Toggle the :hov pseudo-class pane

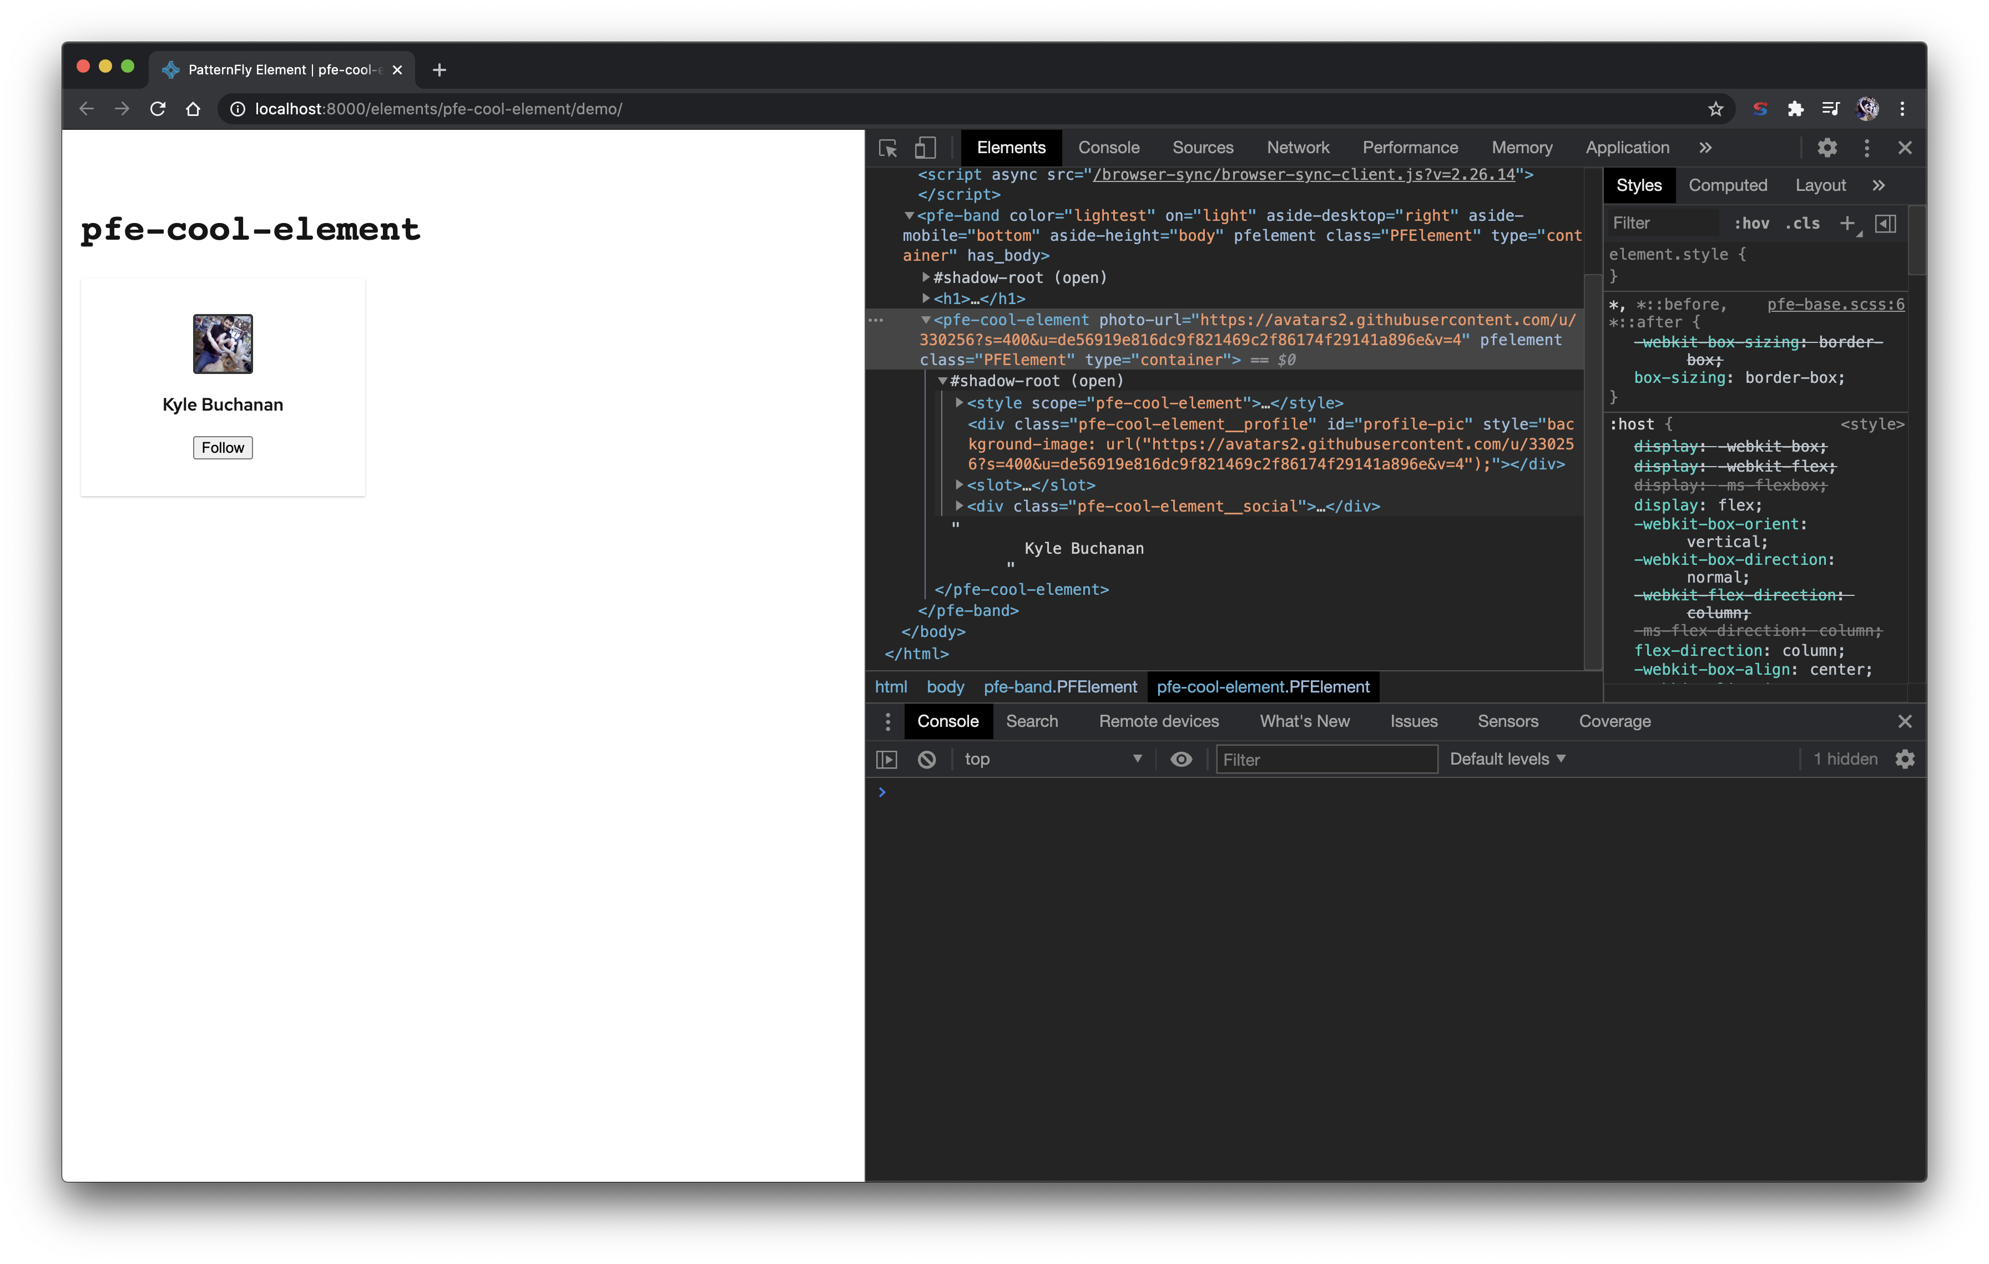point(1751,223)
